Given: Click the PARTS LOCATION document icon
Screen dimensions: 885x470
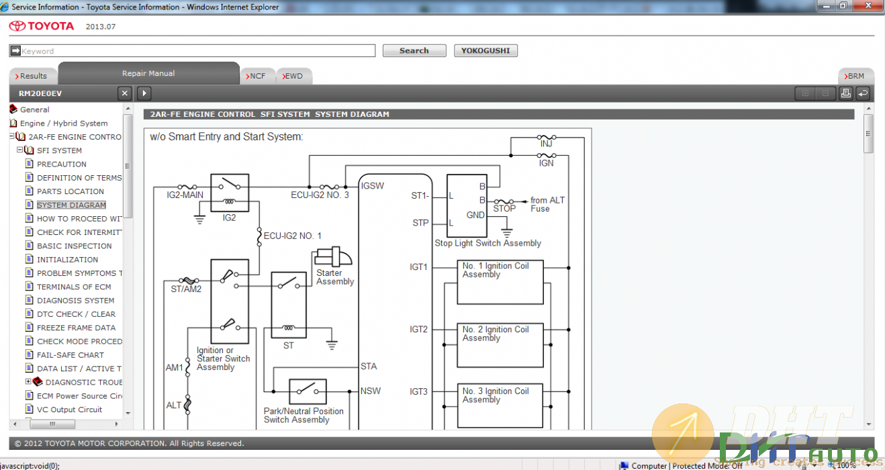Looking at the screenshot, I should pyautogui.click(x=29, y=191).
